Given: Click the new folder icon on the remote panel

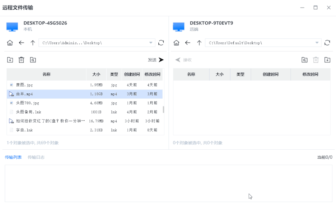Looking at the screenshot, I should click(327, 60).
